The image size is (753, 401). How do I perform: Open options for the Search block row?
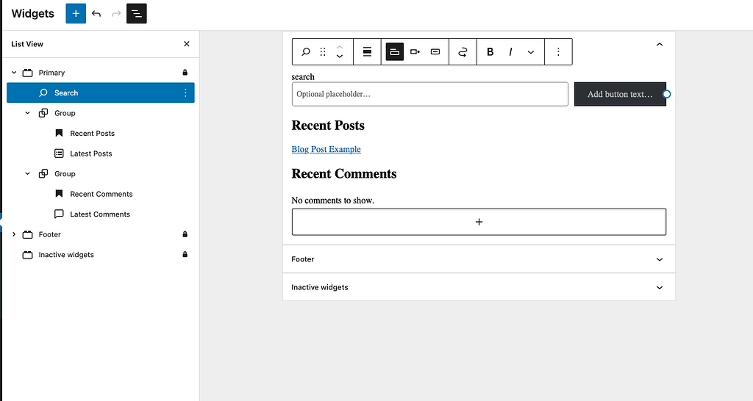(x=185, y=93)
